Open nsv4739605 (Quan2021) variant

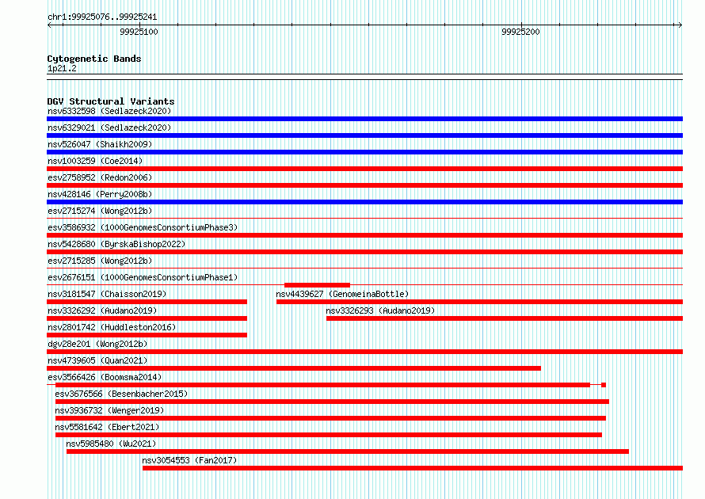[97, 360]
